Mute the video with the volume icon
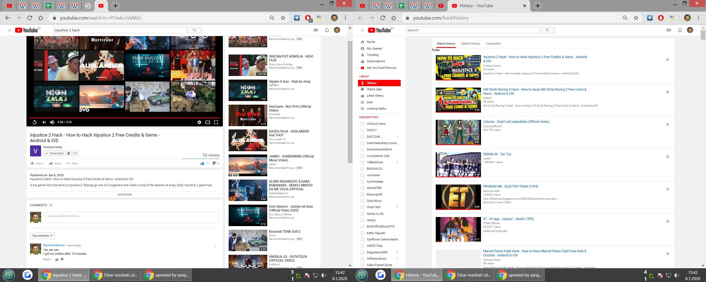The height and width of the screenshot is (282, 706). 52,122
